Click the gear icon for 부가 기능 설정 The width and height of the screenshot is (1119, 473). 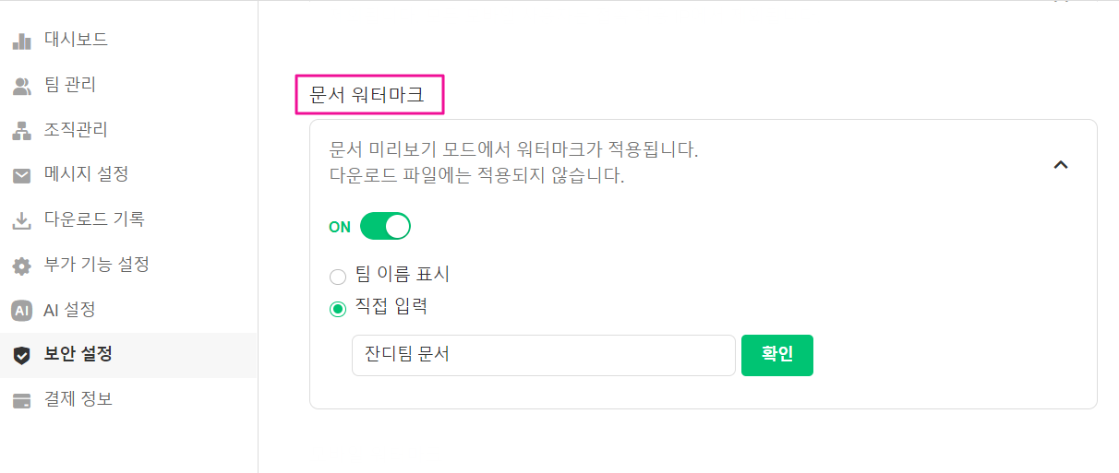point(21,266)
